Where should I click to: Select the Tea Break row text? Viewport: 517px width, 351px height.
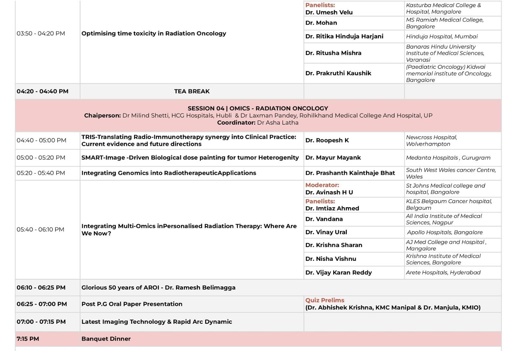[192, 91]
